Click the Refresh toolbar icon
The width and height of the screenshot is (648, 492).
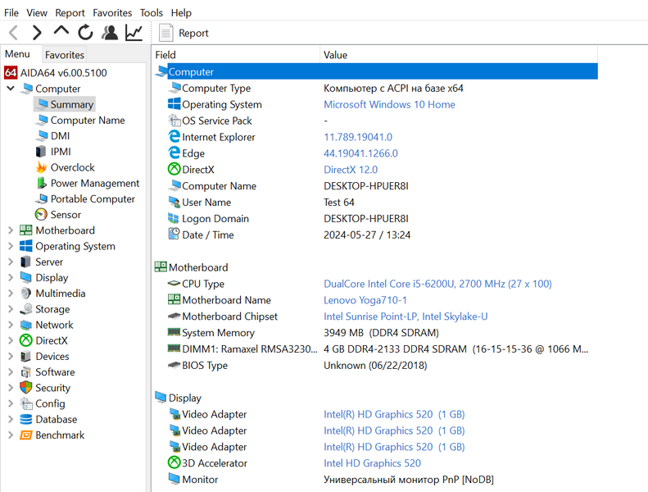(x=85, y=32)
